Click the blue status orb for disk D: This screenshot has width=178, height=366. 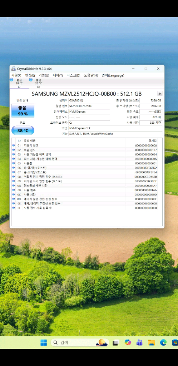point(31,80)
